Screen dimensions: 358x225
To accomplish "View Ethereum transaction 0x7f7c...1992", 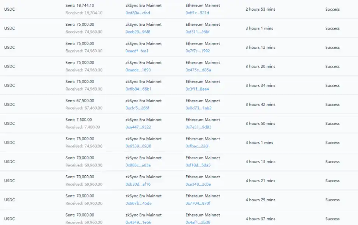I will (x=198, y=51).
